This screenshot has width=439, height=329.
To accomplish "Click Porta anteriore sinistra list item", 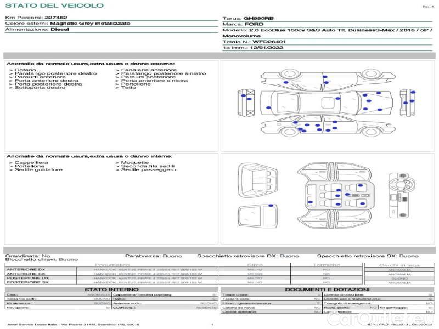I will click(154, 81).
